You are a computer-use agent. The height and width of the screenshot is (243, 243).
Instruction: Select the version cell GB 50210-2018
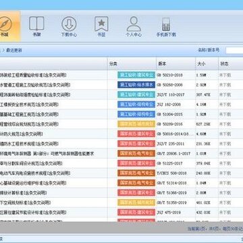tap(169, 75)
